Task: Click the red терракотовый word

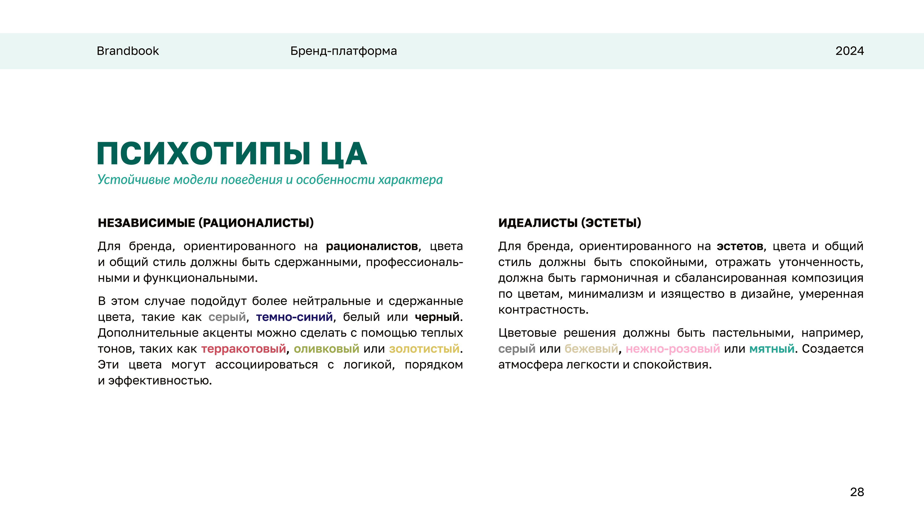Action: coord(243,349)
